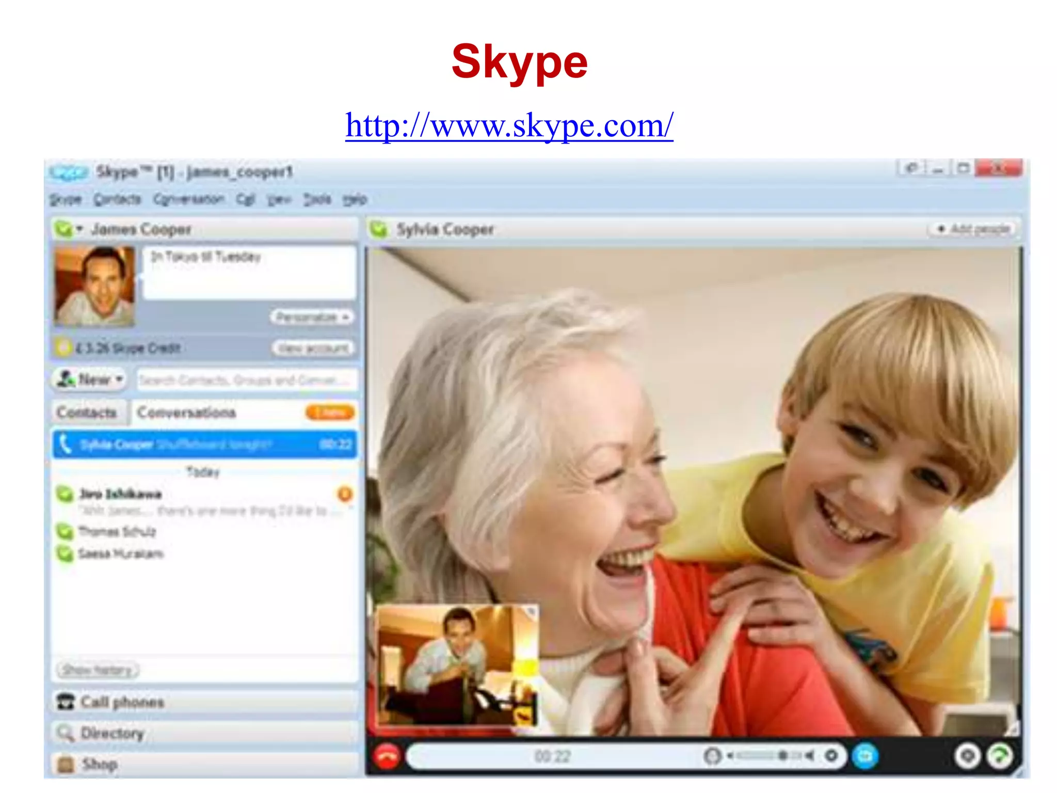Click the View account button
Image resolution: width=1057 pixels, height=793 pixels.
313,348
